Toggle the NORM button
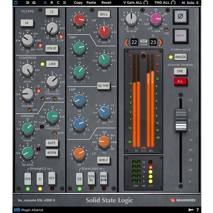This screenshot has width=213, height=213. 52,153
